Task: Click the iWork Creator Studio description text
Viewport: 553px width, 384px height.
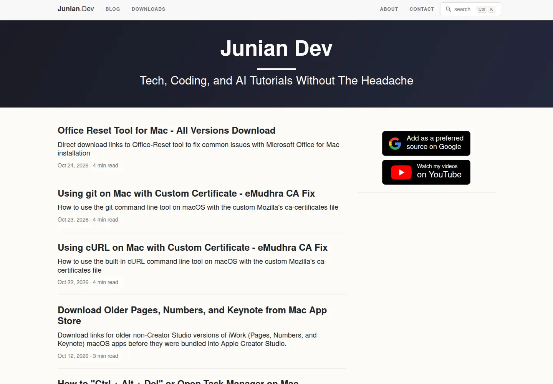Action: 187,339
